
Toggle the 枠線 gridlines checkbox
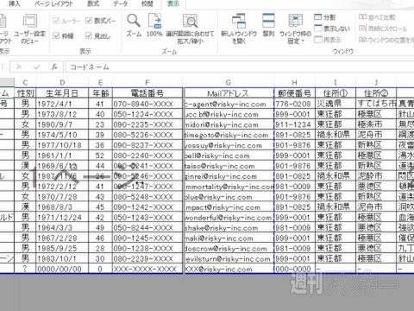(x=63, y=35)
